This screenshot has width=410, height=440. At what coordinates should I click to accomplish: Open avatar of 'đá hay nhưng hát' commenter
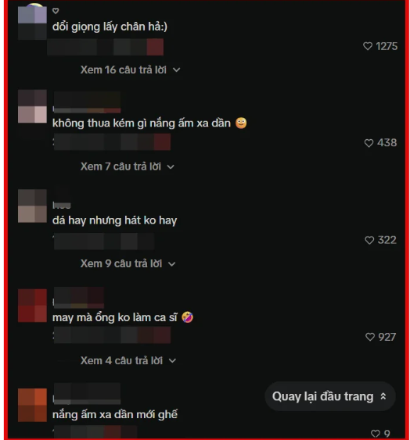tap(32, 206)
